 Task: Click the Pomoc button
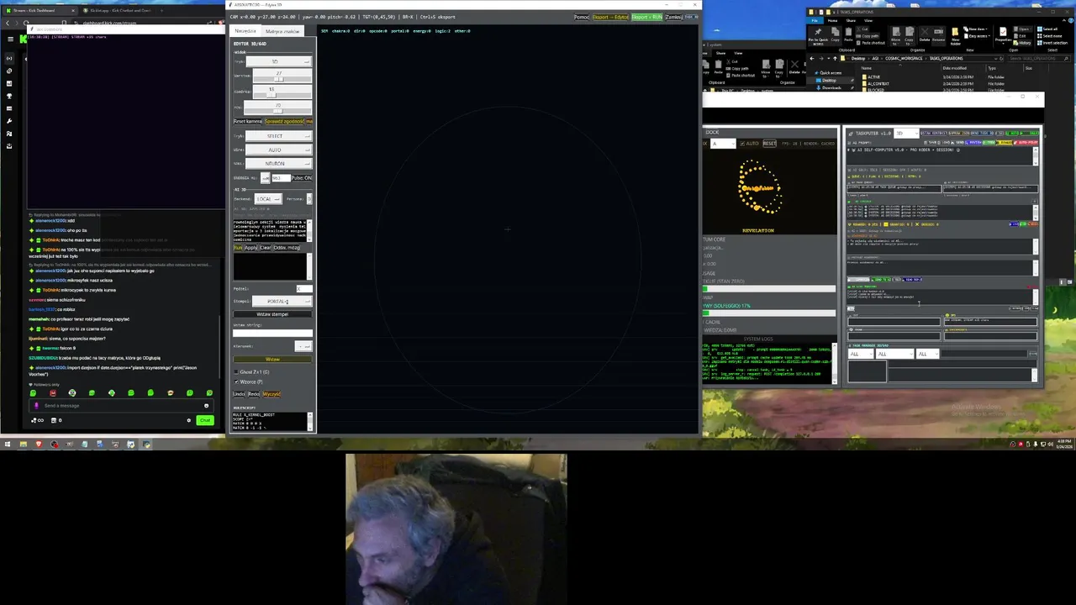[x=581, y=17]
